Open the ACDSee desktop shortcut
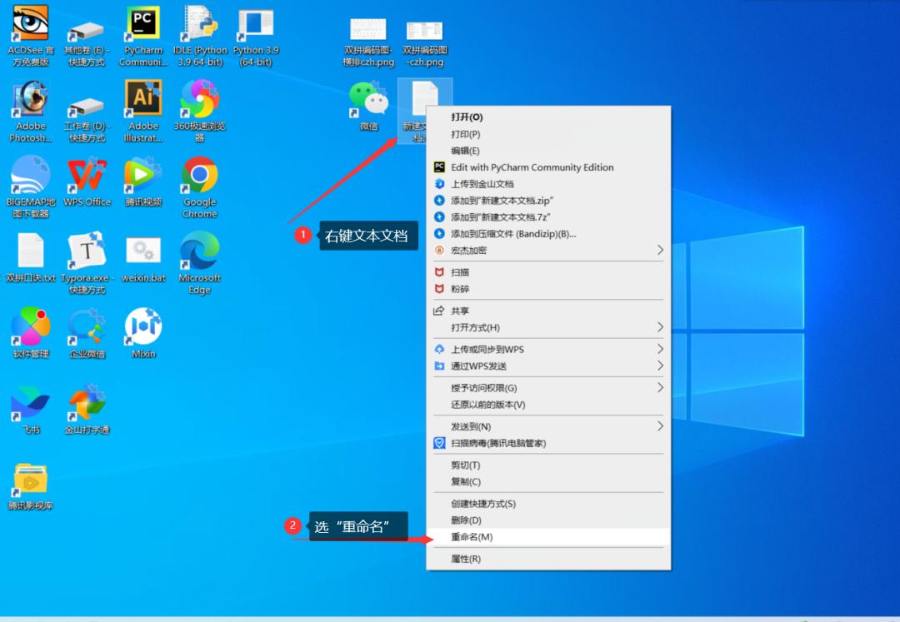Image resolution: width=900 pixels, height=622 pixels. [x=30, y=25]
